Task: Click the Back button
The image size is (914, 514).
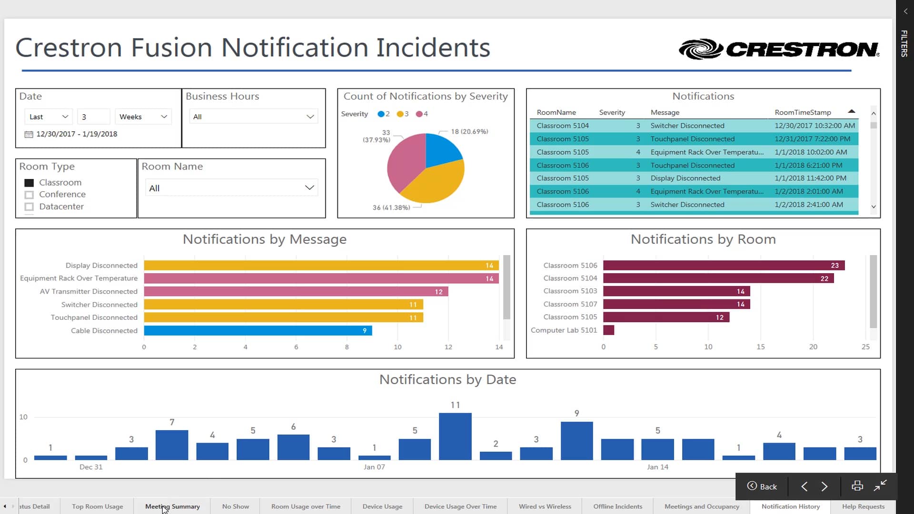Action: pyautogui.click(x=762, y=486)
